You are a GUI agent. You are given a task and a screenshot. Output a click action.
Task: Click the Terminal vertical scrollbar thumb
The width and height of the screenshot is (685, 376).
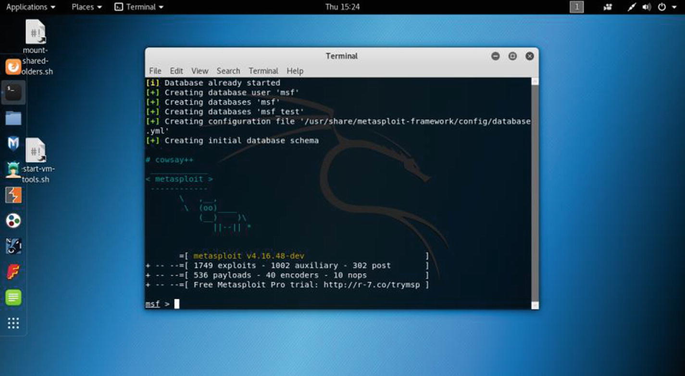(x=535, y=194)
